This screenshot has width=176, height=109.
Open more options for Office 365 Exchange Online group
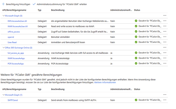click(165, 47)
